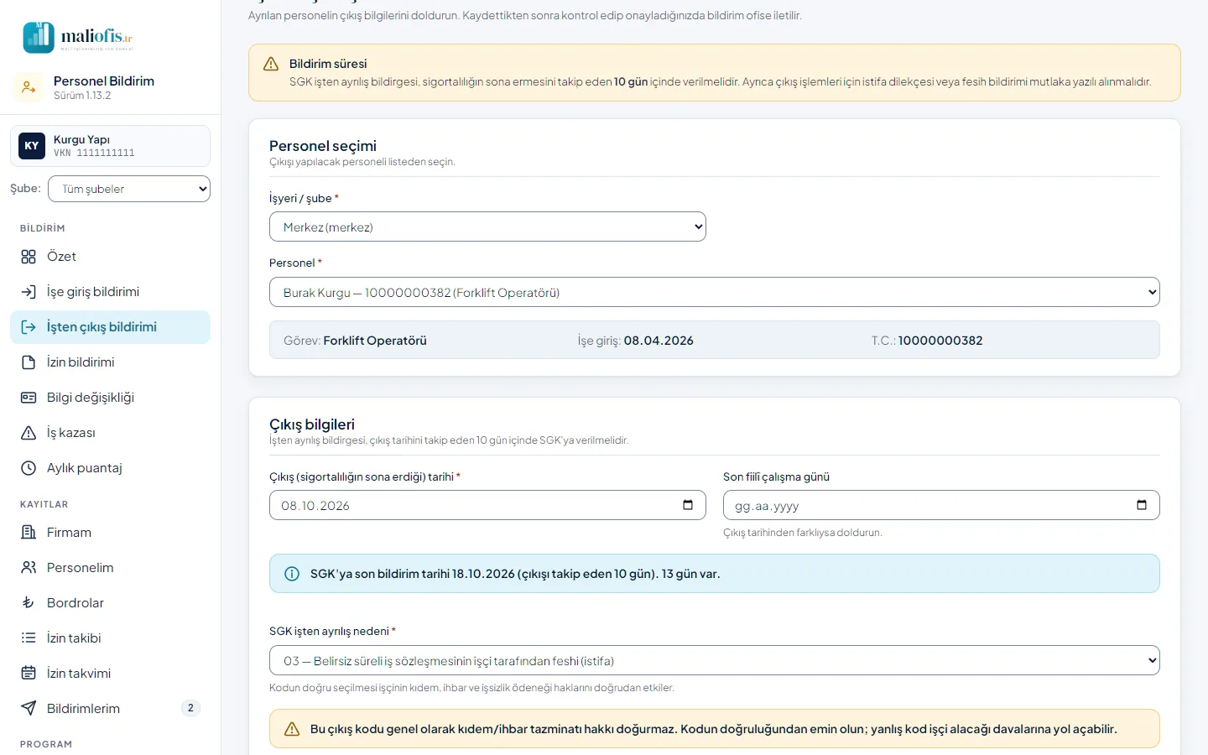The width and height of the screenshot is (1208, 755).
Task: Click the Son fiili çalışma günü date field
Action: [x=941, y=505]
